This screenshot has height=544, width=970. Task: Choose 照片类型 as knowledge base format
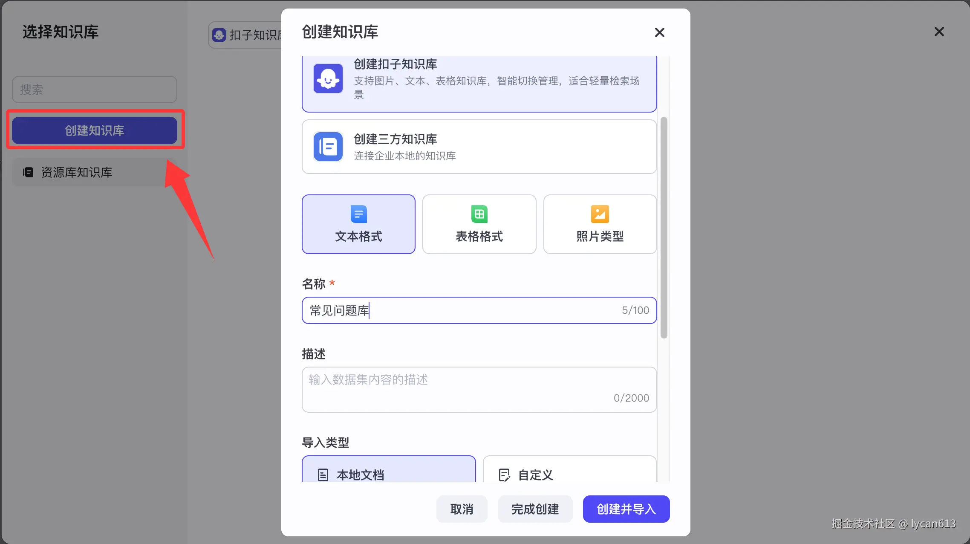[600, 224]
